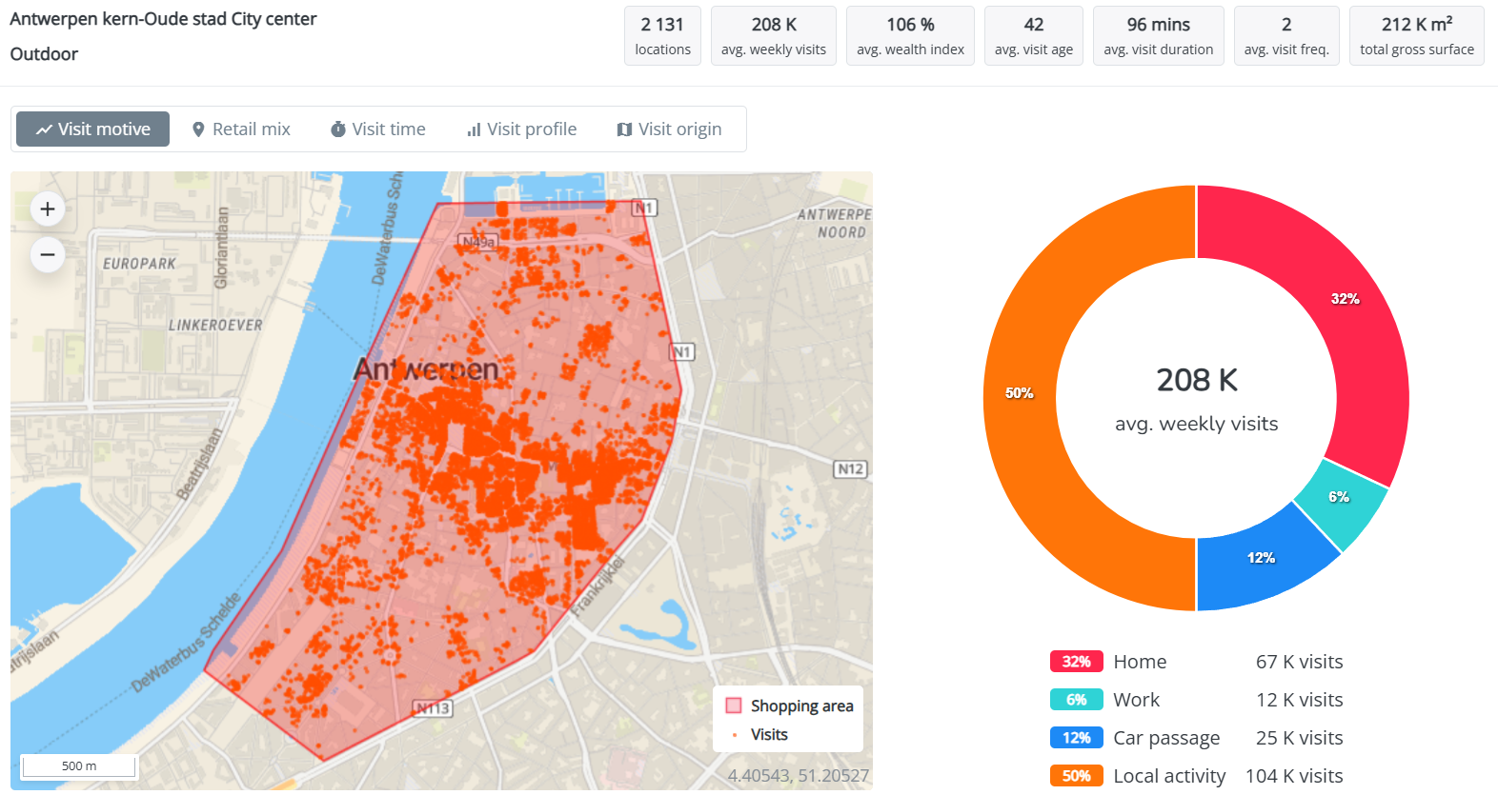This screenshot has width=1498, height=795.
Task: Click the Retail mix map pin icon
Action: pyautogui.click(x=198, y=129)
